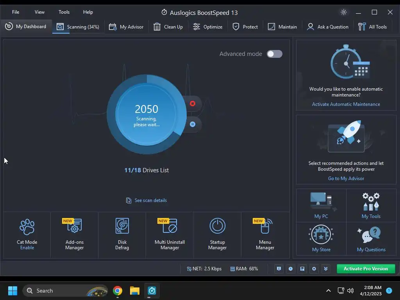Open Menu Manager tool

point(265,235)
